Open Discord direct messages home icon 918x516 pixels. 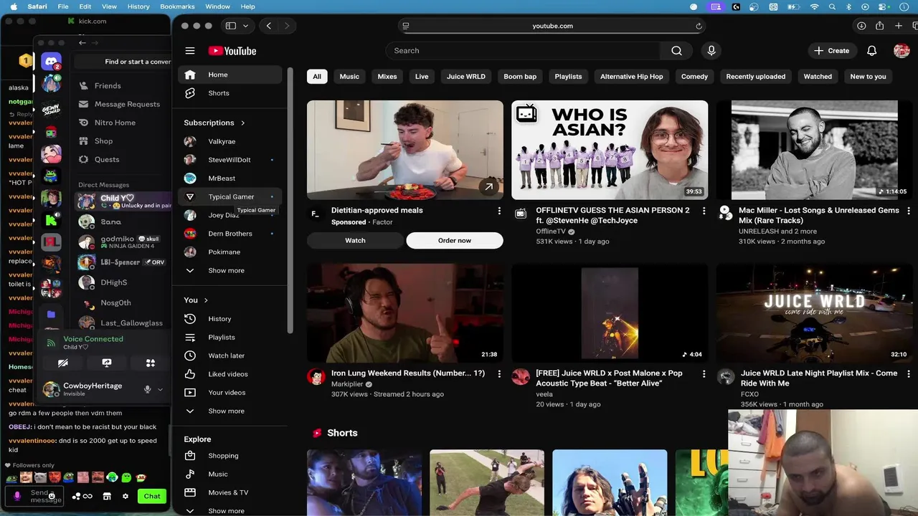point(51,62)
